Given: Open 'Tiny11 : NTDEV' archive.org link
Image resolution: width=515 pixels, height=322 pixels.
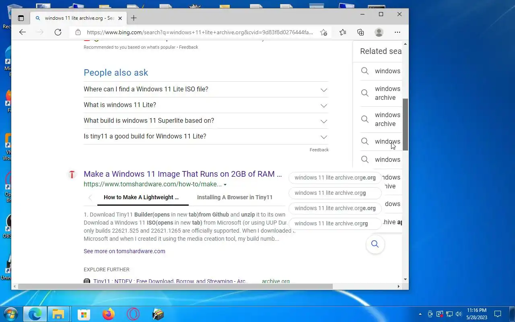Looking at the screenshot, I should click(x=170, y=281).
